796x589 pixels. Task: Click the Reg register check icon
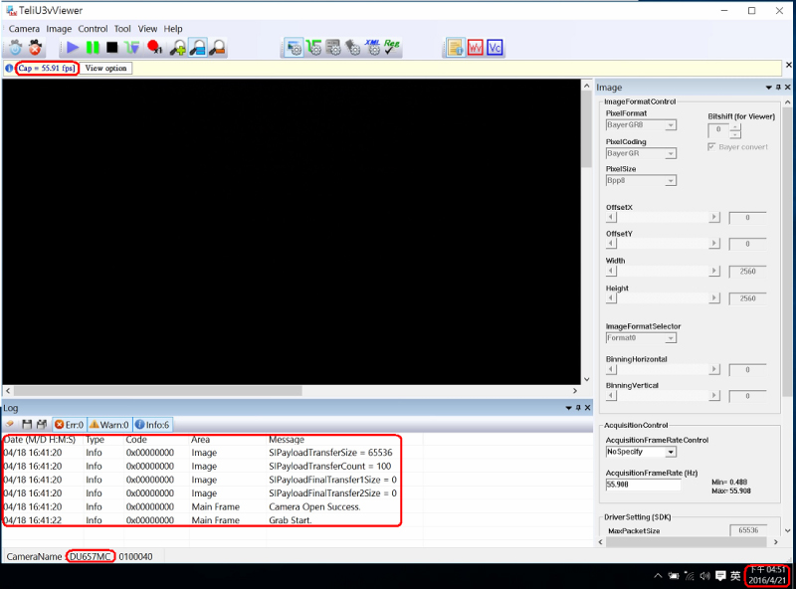pyautogui.click(x=392, y=47)
